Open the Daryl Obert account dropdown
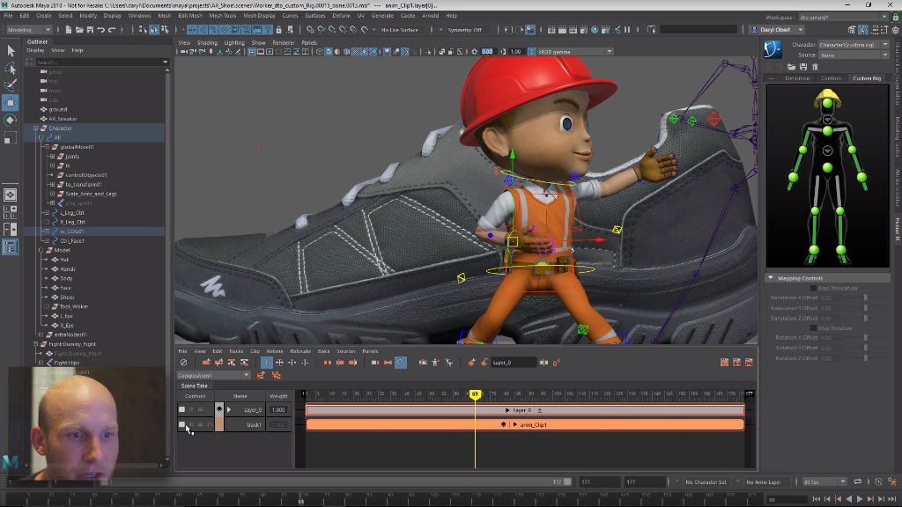The image size is (902, 507). click(x=777, y=30)
